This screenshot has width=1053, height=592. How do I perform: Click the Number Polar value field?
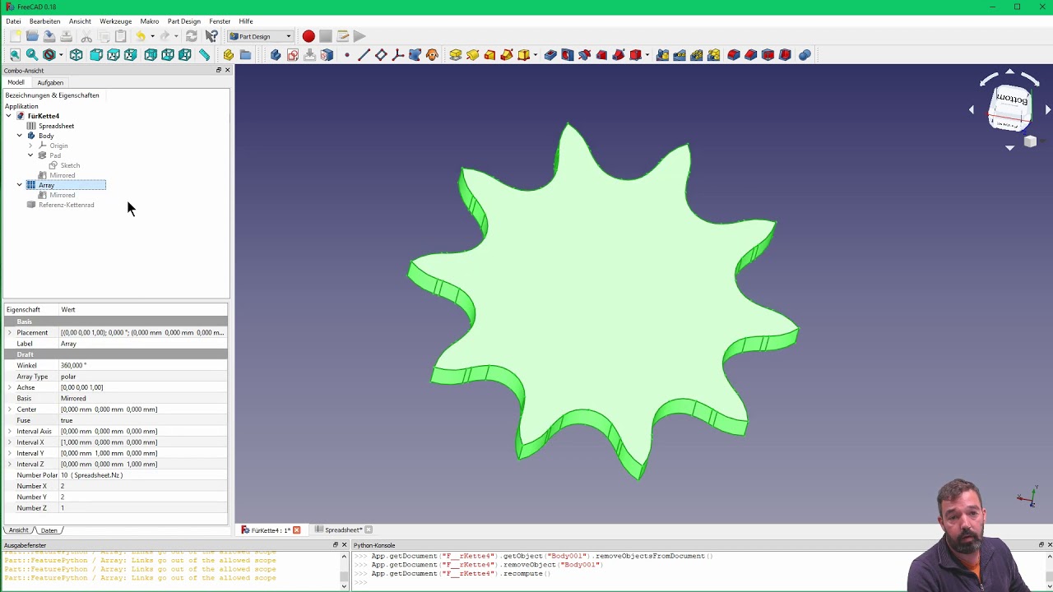tap(143, 475)
